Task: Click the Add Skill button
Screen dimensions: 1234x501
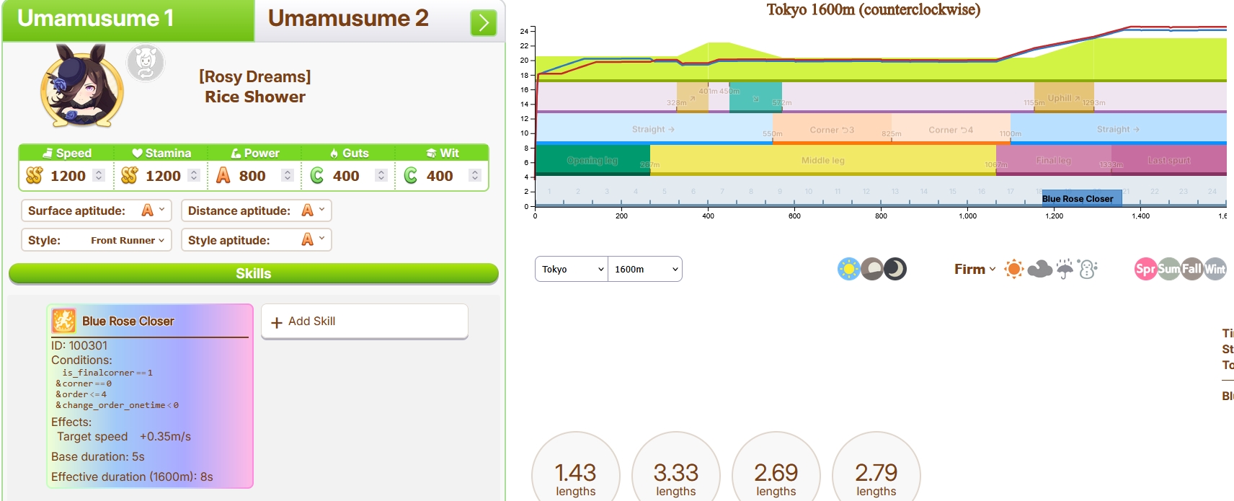Action: click(365, 322)
